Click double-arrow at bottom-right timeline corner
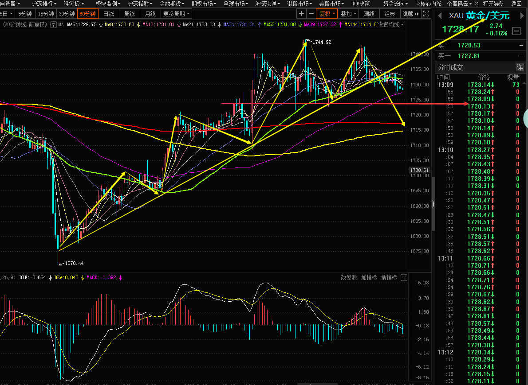This screenshot has width=528, height=385. pos(428,383)
